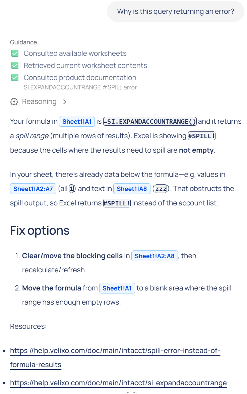Click Sheet1!A1 chip in Move the formula step
The height and width of the screenshot is (394, 247).
(117, 288)
